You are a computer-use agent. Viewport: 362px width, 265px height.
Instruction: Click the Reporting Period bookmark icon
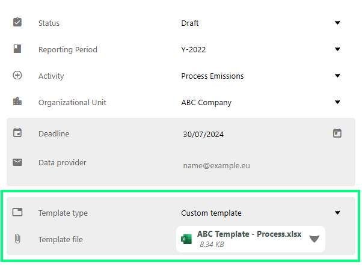[x=17, y=49]
